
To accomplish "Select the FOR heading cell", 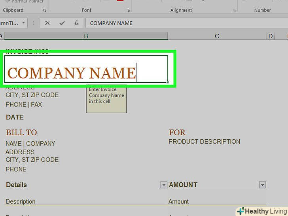I will pos(177,133).
